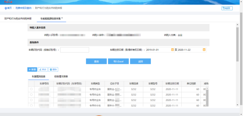243x116 pixels.
Task: Click the 返回 button at top right
Action: click(x=227, y=8)
